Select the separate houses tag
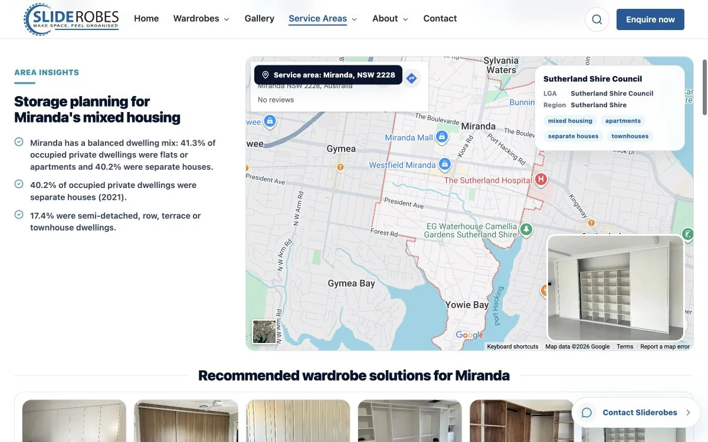The image size is (708, 442). tap(573, 136)
